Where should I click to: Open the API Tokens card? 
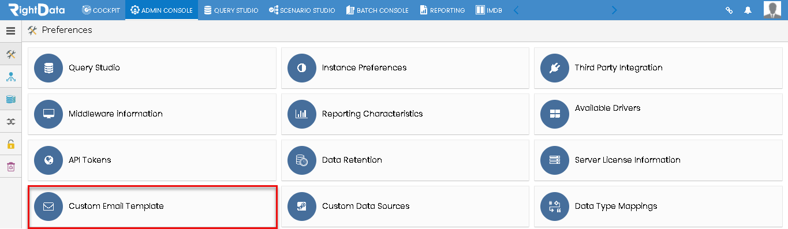tap(152, 160)
